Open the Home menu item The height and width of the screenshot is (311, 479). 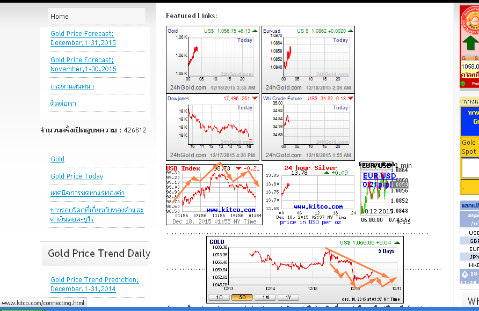96,17
